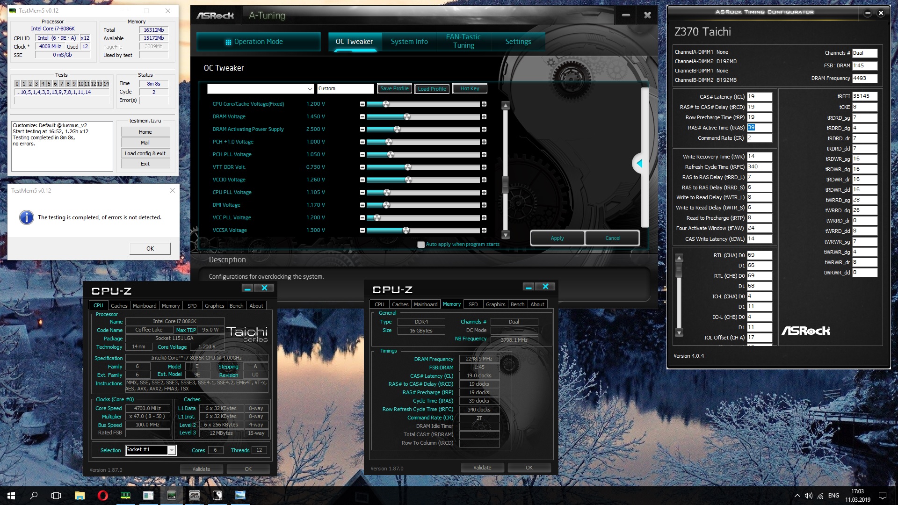This screenshot has height=505, width=898.
Task: Click plus icon for CPU Core/Cache Voltage
Action: [484, 104]
